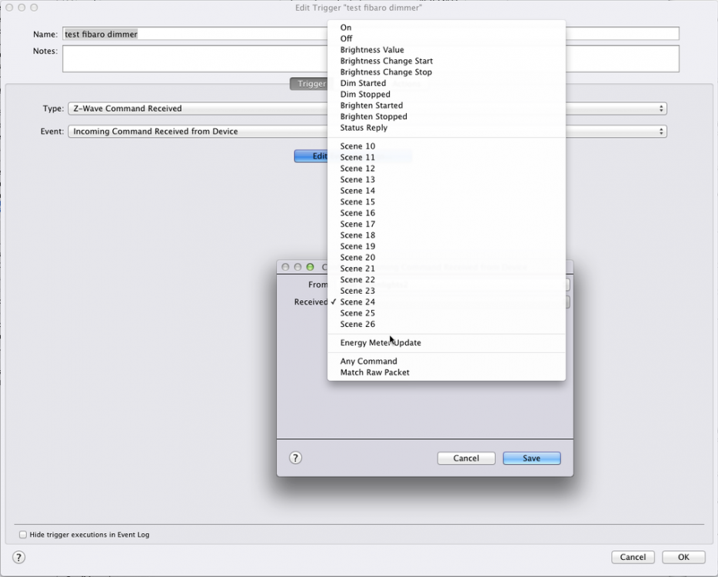This screenshot has height=577, width=718.
Task: Click into the Notes text area
Action: [x=192, y=58]
